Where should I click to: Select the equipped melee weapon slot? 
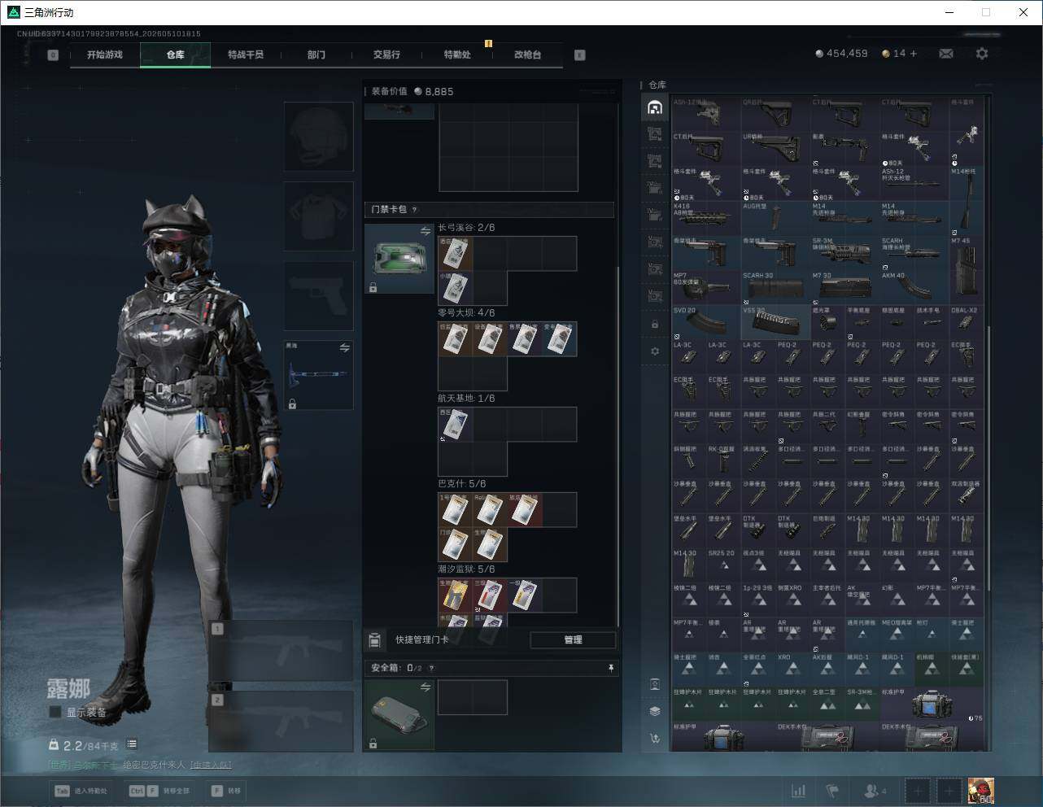coord(319,375)
